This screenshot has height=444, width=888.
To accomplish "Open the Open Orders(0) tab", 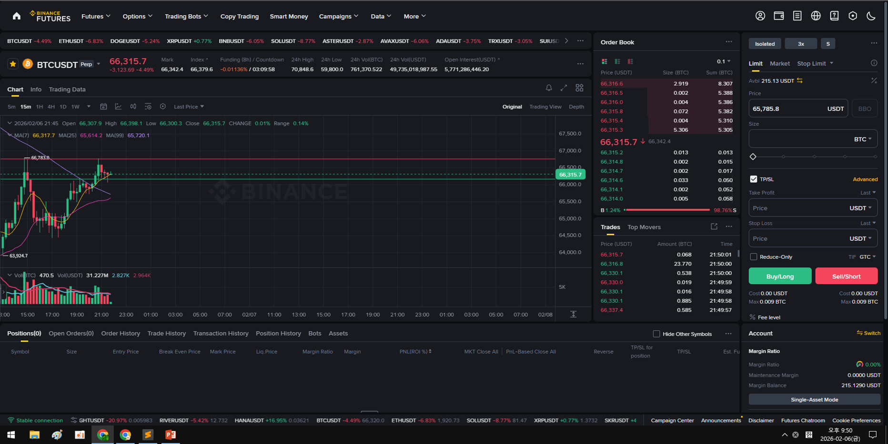I will tap(71, 333).
